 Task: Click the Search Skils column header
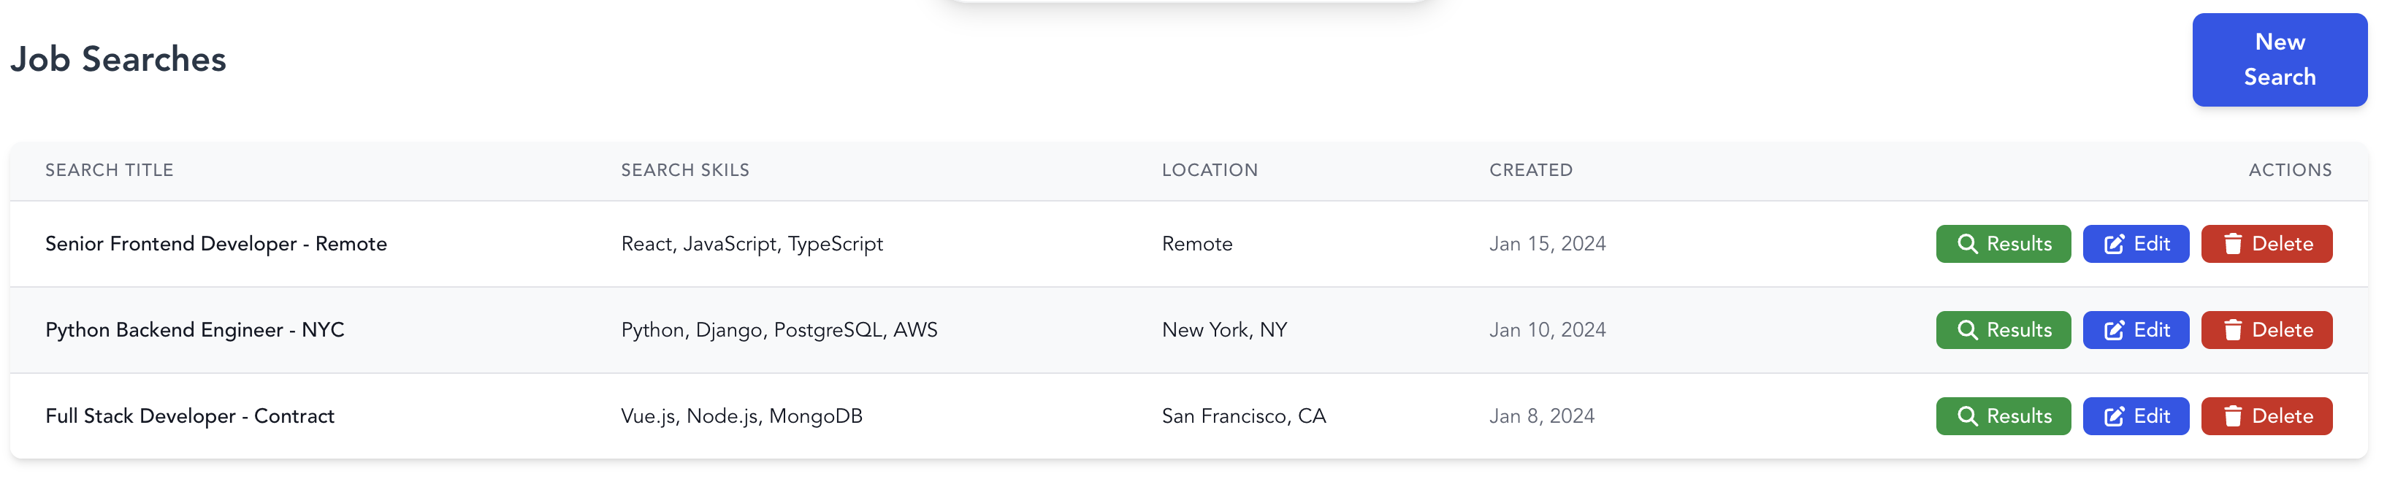[x=685, y=170]
